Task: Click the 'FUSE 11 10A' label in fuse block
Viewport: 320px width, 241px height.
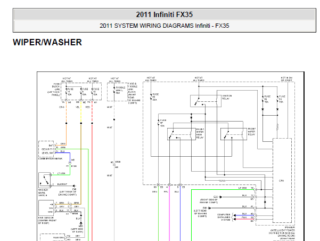Action: 70,92
